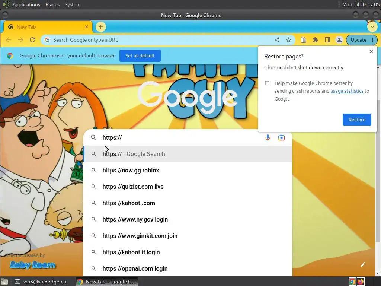Select the New Tab browser tab
This screenshot has height=286, width=381.
coord(48,27)
